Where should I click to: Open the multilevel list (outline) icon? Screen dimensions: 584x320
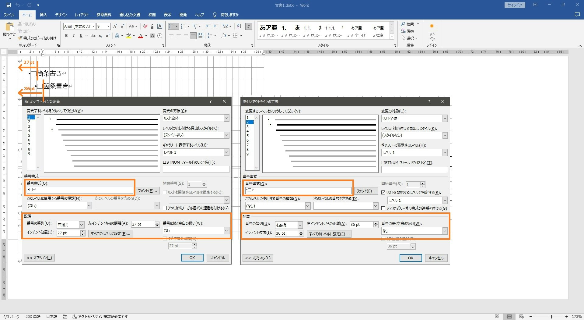[x=195, y=26]
